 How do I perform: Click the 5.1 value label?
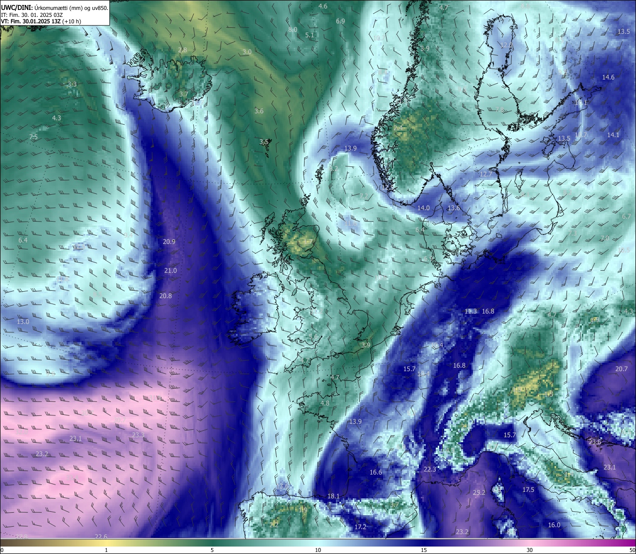pyautogui.click(x=310, y=35)
